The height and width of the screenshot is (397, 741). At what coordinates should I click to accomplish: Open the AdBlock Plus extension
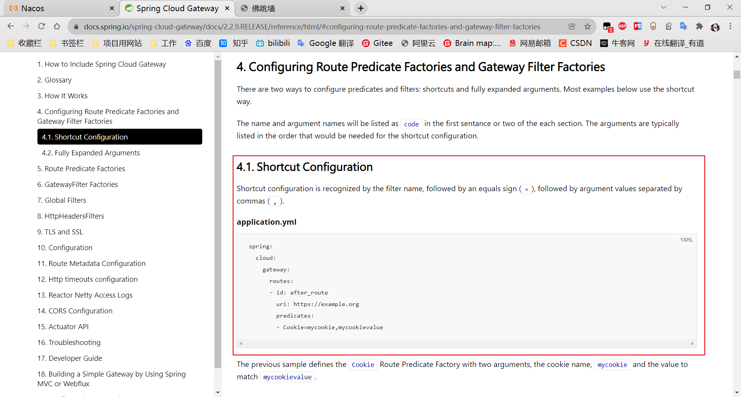[622, 26]
